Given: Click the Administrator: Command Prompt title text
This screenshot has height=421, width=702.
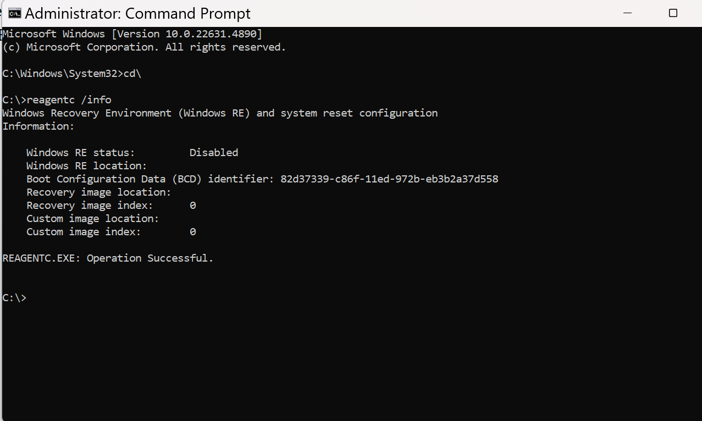Looking at the screenshot, I should coord(138,13).
